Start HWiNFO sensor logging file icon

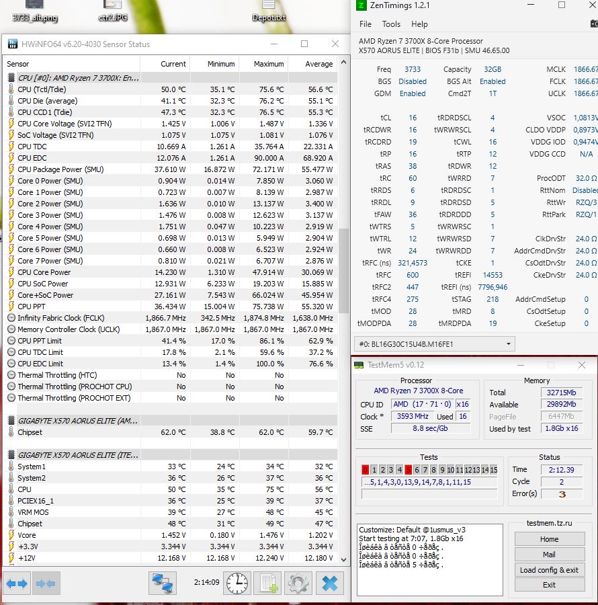268,583
